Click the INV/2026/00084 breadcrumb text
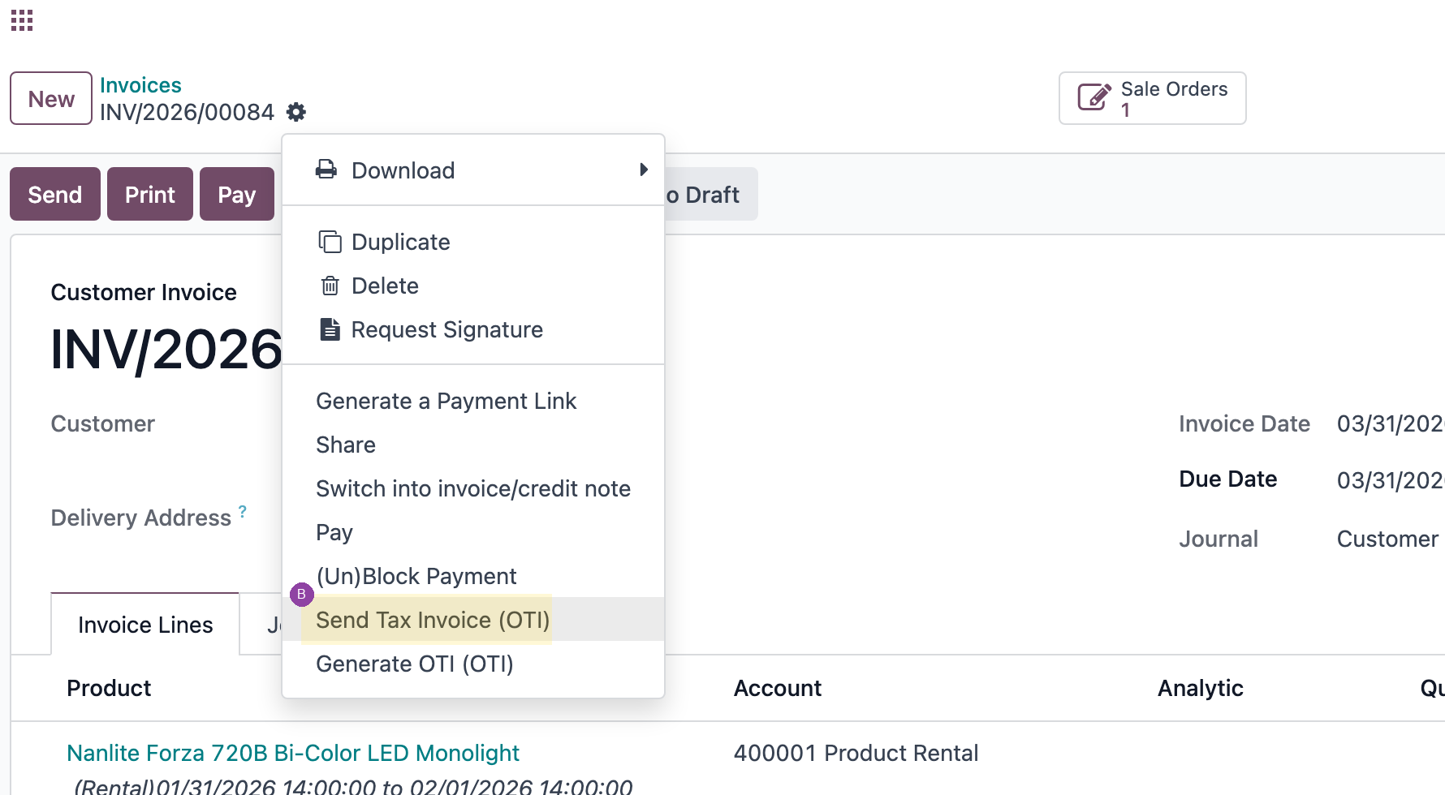Viewport: 1445px width, 795px height. [187, 112]
